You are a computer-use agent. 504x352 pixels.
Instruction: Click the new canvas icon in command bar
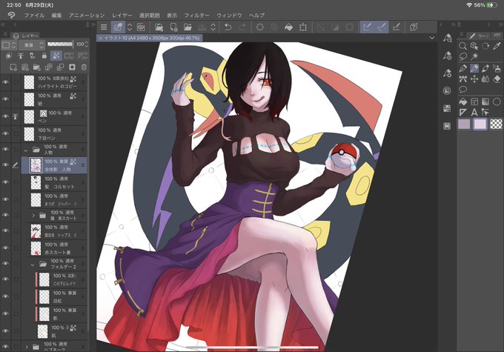point(173,27)
